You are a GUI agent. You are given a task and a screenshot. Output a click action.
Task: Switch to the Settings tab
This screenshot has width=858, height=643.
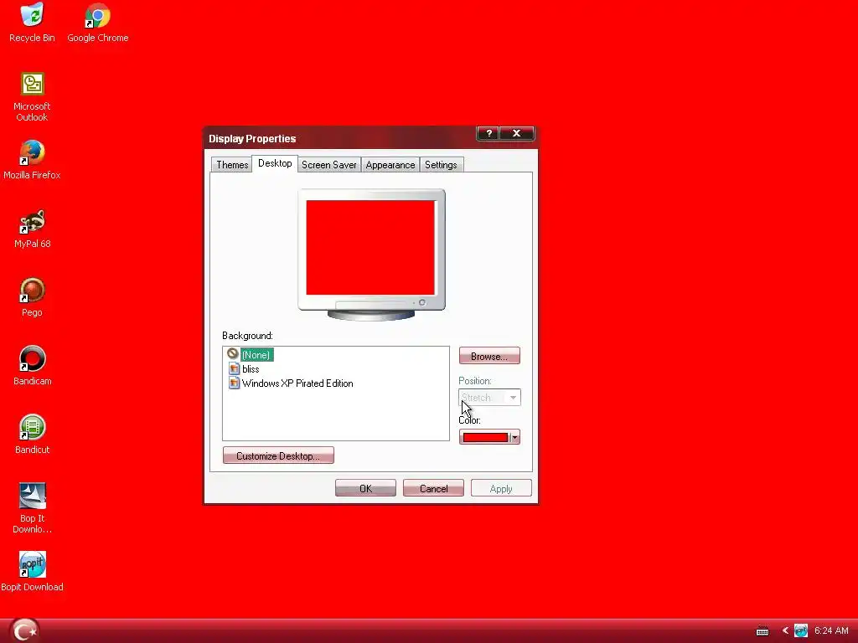pos(441,165)
